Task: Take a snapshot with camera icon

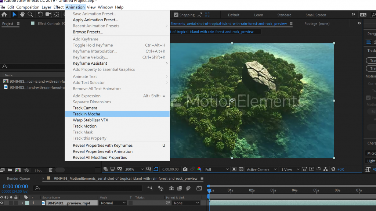Action: point(185,169)
